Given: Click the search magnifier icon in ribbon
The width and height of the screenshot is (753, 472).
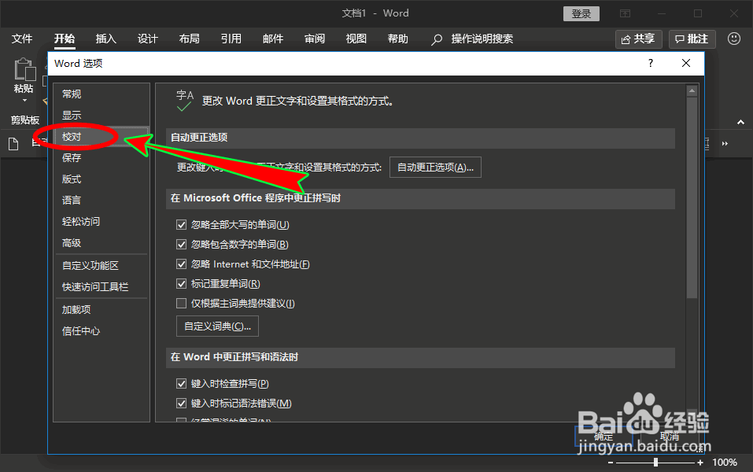Looking at the screenshot, I should tap(437, 39).
